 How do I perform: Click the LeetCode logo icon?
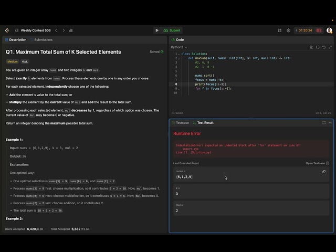pyautogui.click(x=7, y=30)
